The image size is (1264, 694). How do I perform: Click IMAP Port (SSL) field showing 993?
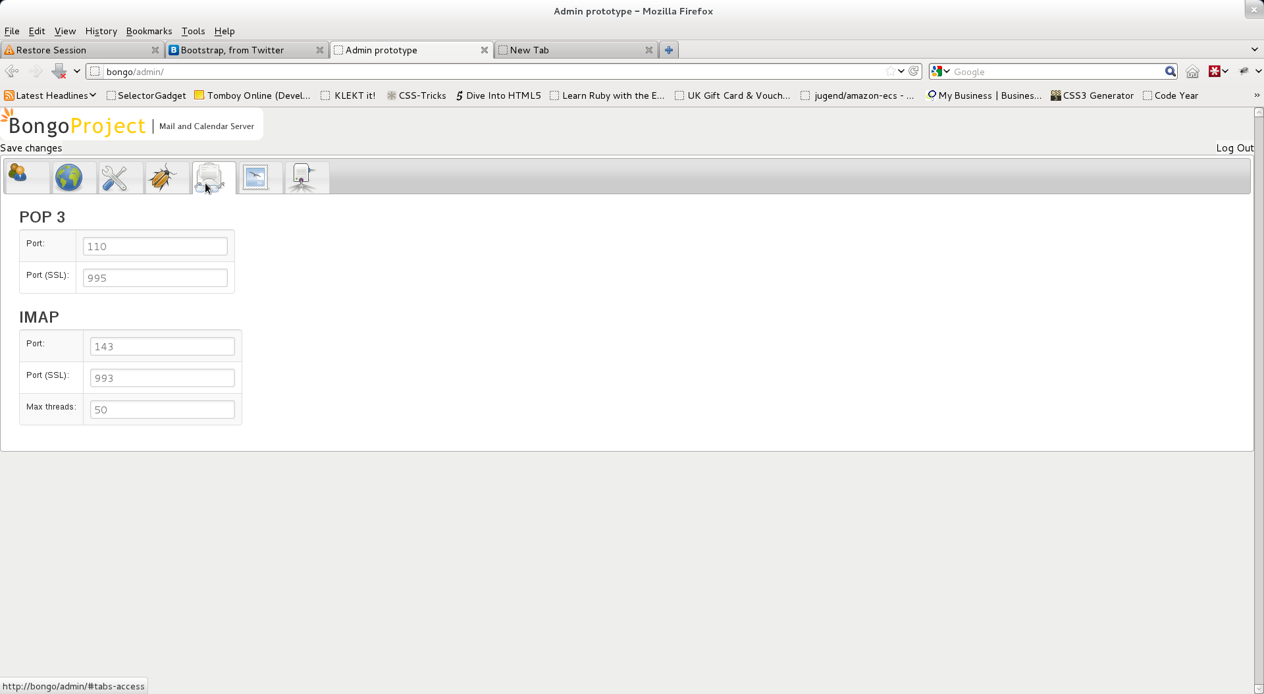point(163,378)
